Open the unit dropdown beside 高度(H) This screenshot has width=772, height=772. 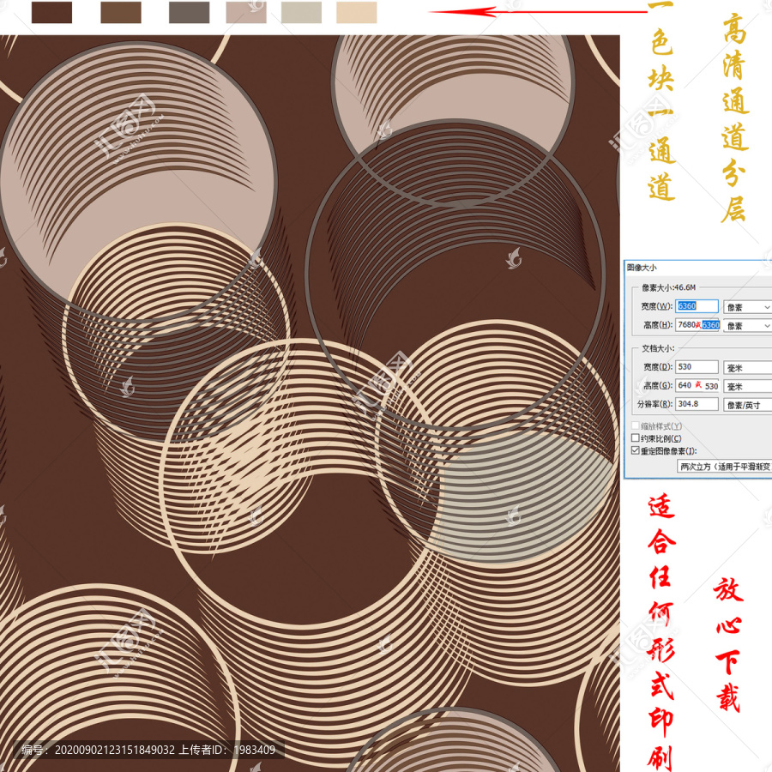pyautogui.click(x=747, y=326)
